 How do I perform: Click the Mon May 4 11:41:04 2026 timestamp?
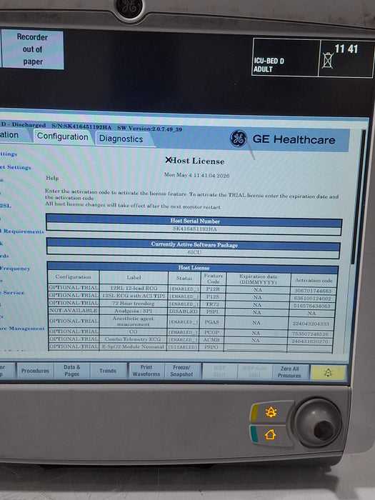click(x=196, y=176)
